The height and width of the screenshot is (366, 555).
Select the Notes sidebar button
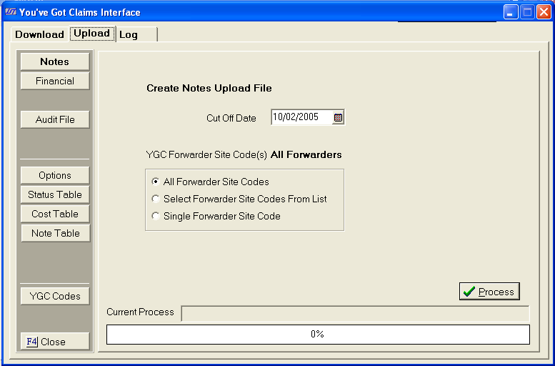(55, 62)
